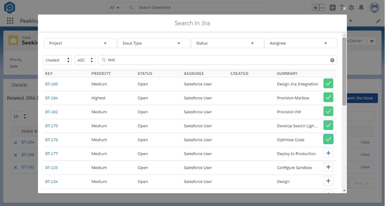Image resolution: width=385 pixels, height=206 pixels.
Task: Open the Assignee filter dropdown
Action: pyautogui.click(x=301, y=43)
